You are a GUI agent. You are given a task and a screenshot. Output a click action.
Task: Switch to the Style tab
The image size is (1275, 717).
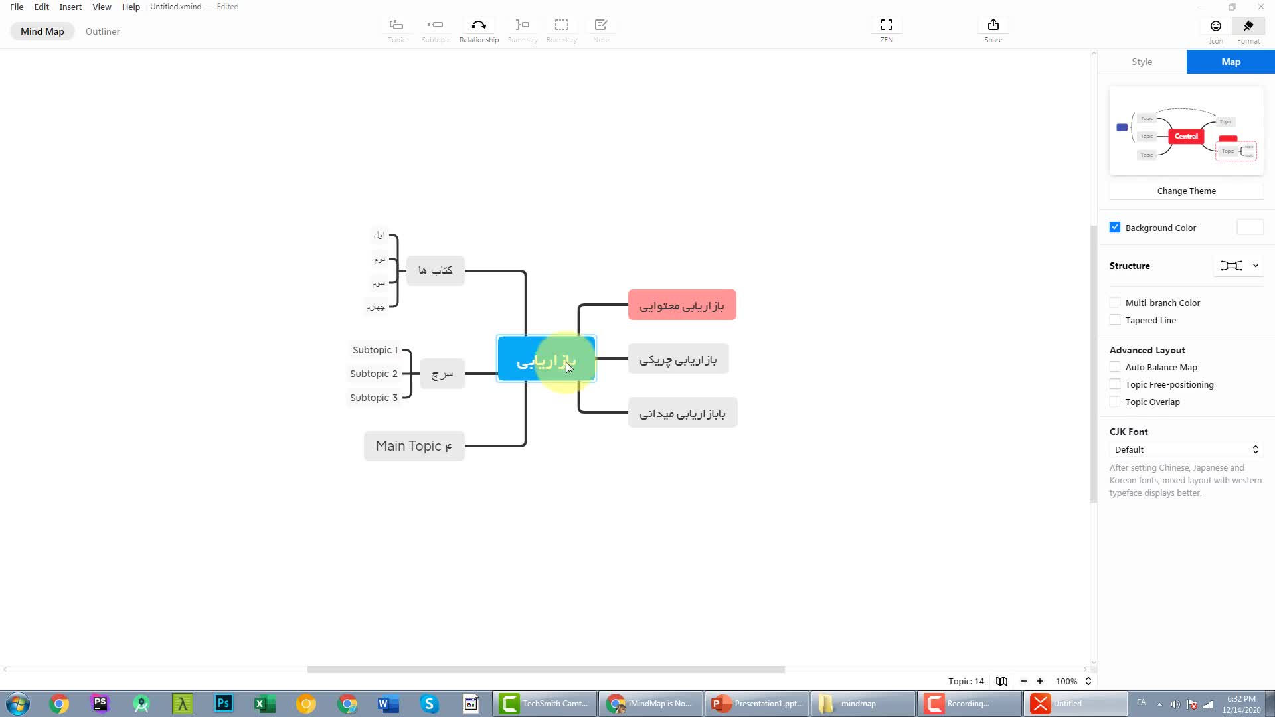click(x=1142, y=62)
